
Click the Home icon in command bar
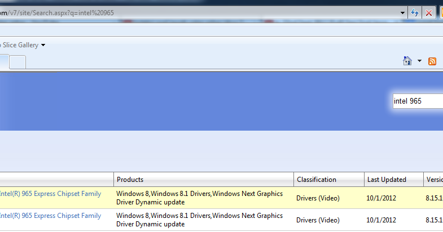click(x=407, y=61)
